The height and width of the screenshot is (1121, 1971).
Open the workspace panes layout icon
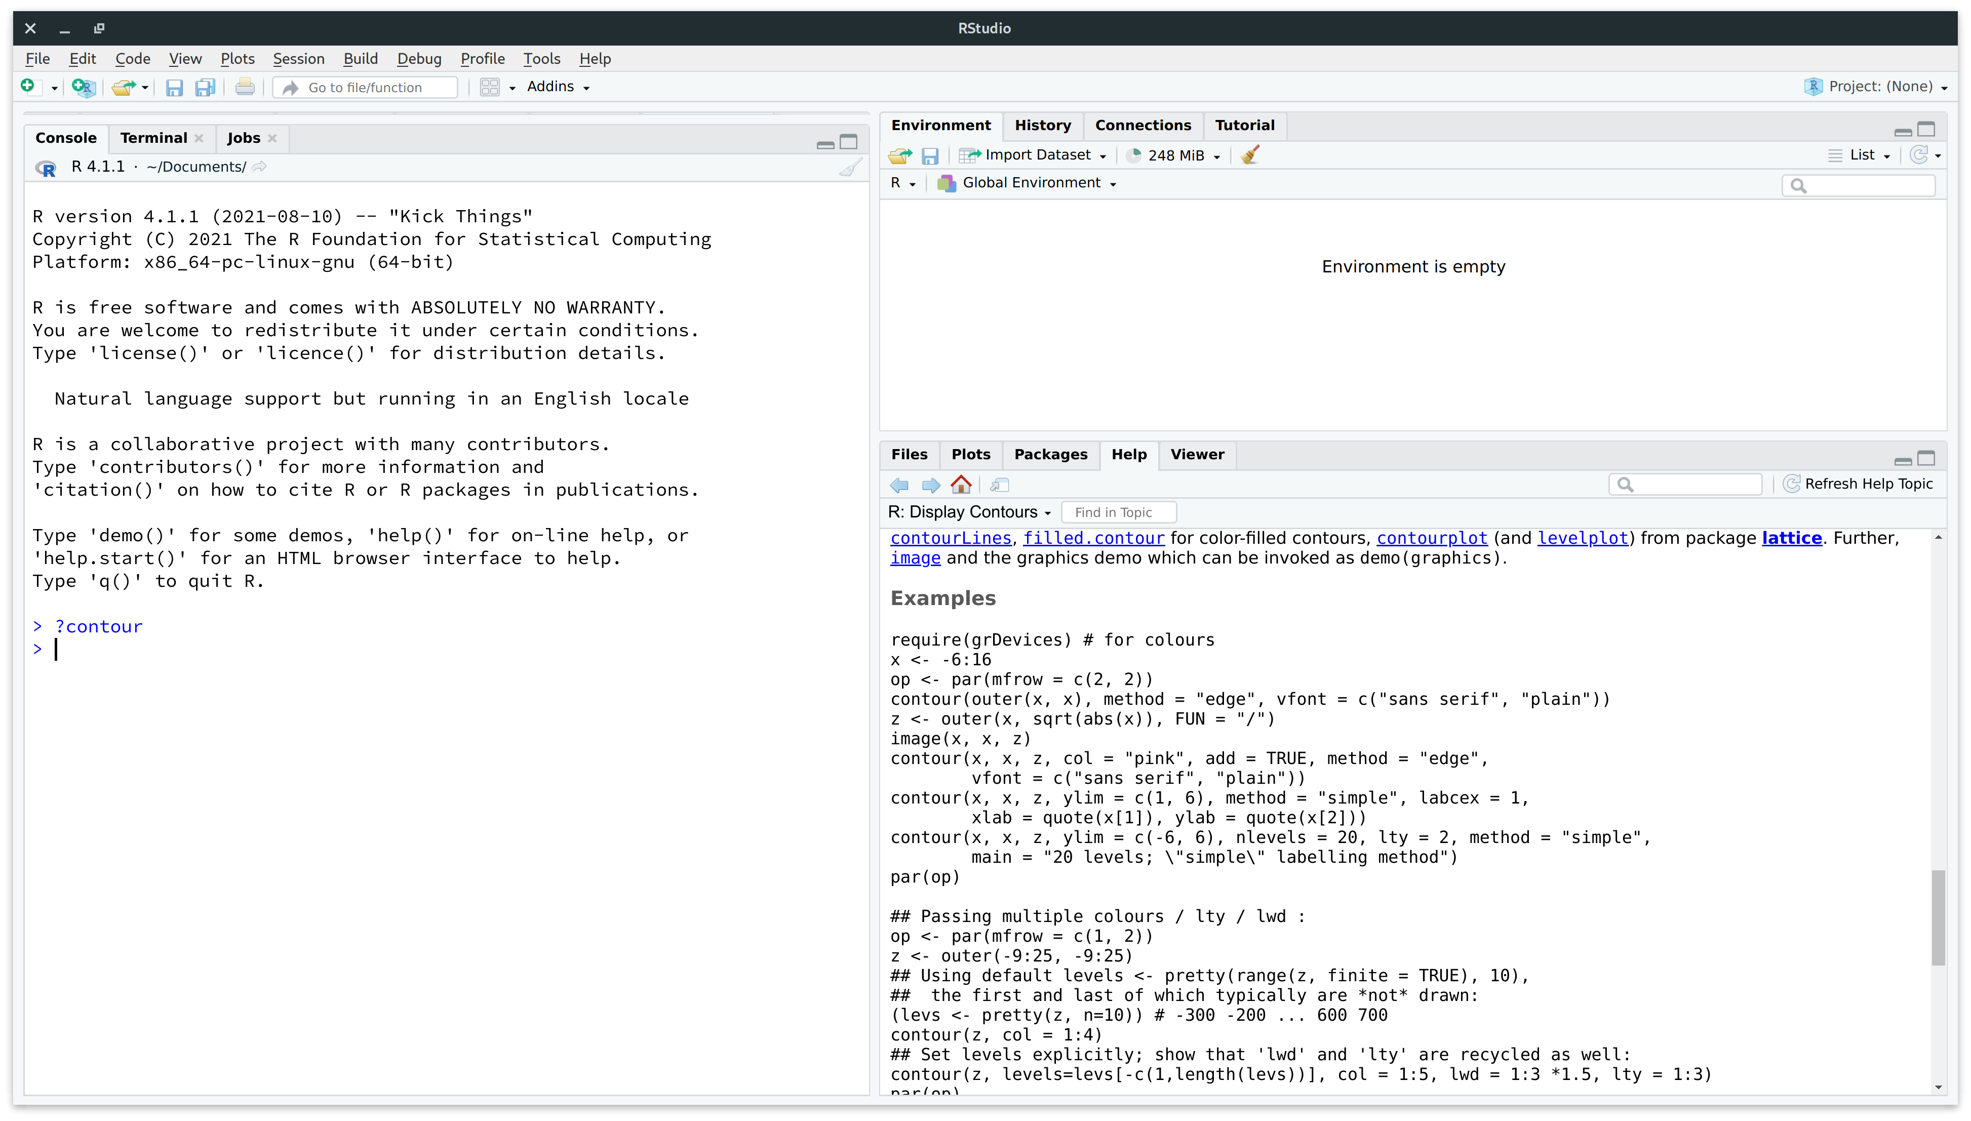pyautogui.click(x=490, y=87)
